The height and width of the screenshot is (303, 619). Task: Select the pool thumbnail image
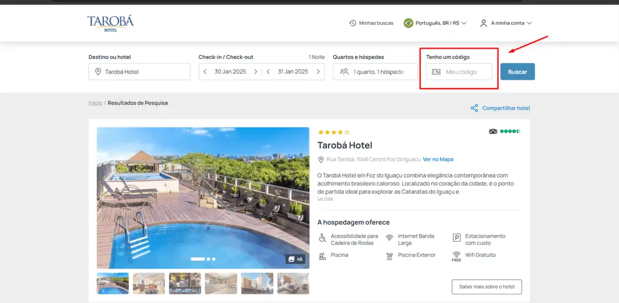[x=112, y=283]
